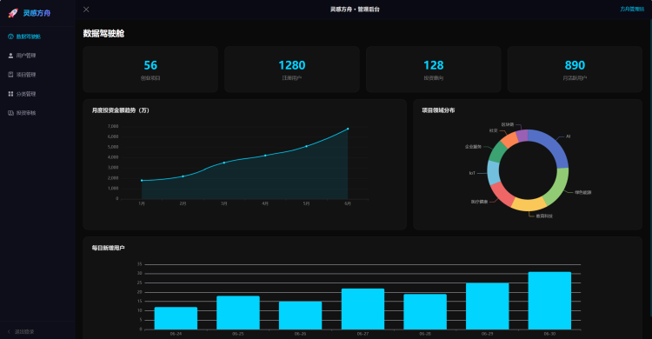Click the blue AI slice of the donut chart
Image resolution: width=652 pixels, height=339 pixels.
tap(552, 145)
